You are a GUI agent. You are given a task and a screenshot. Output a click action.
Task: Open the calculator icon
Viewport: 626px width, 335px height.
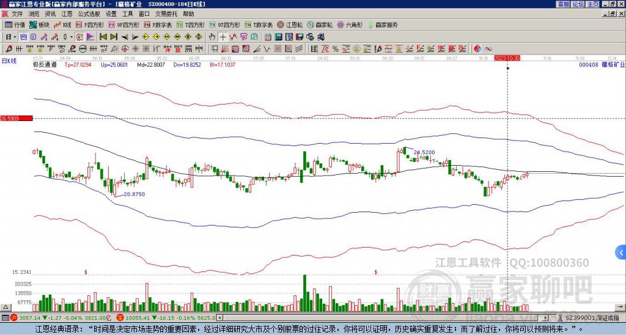pyautogui.click(x=279, y=37)
